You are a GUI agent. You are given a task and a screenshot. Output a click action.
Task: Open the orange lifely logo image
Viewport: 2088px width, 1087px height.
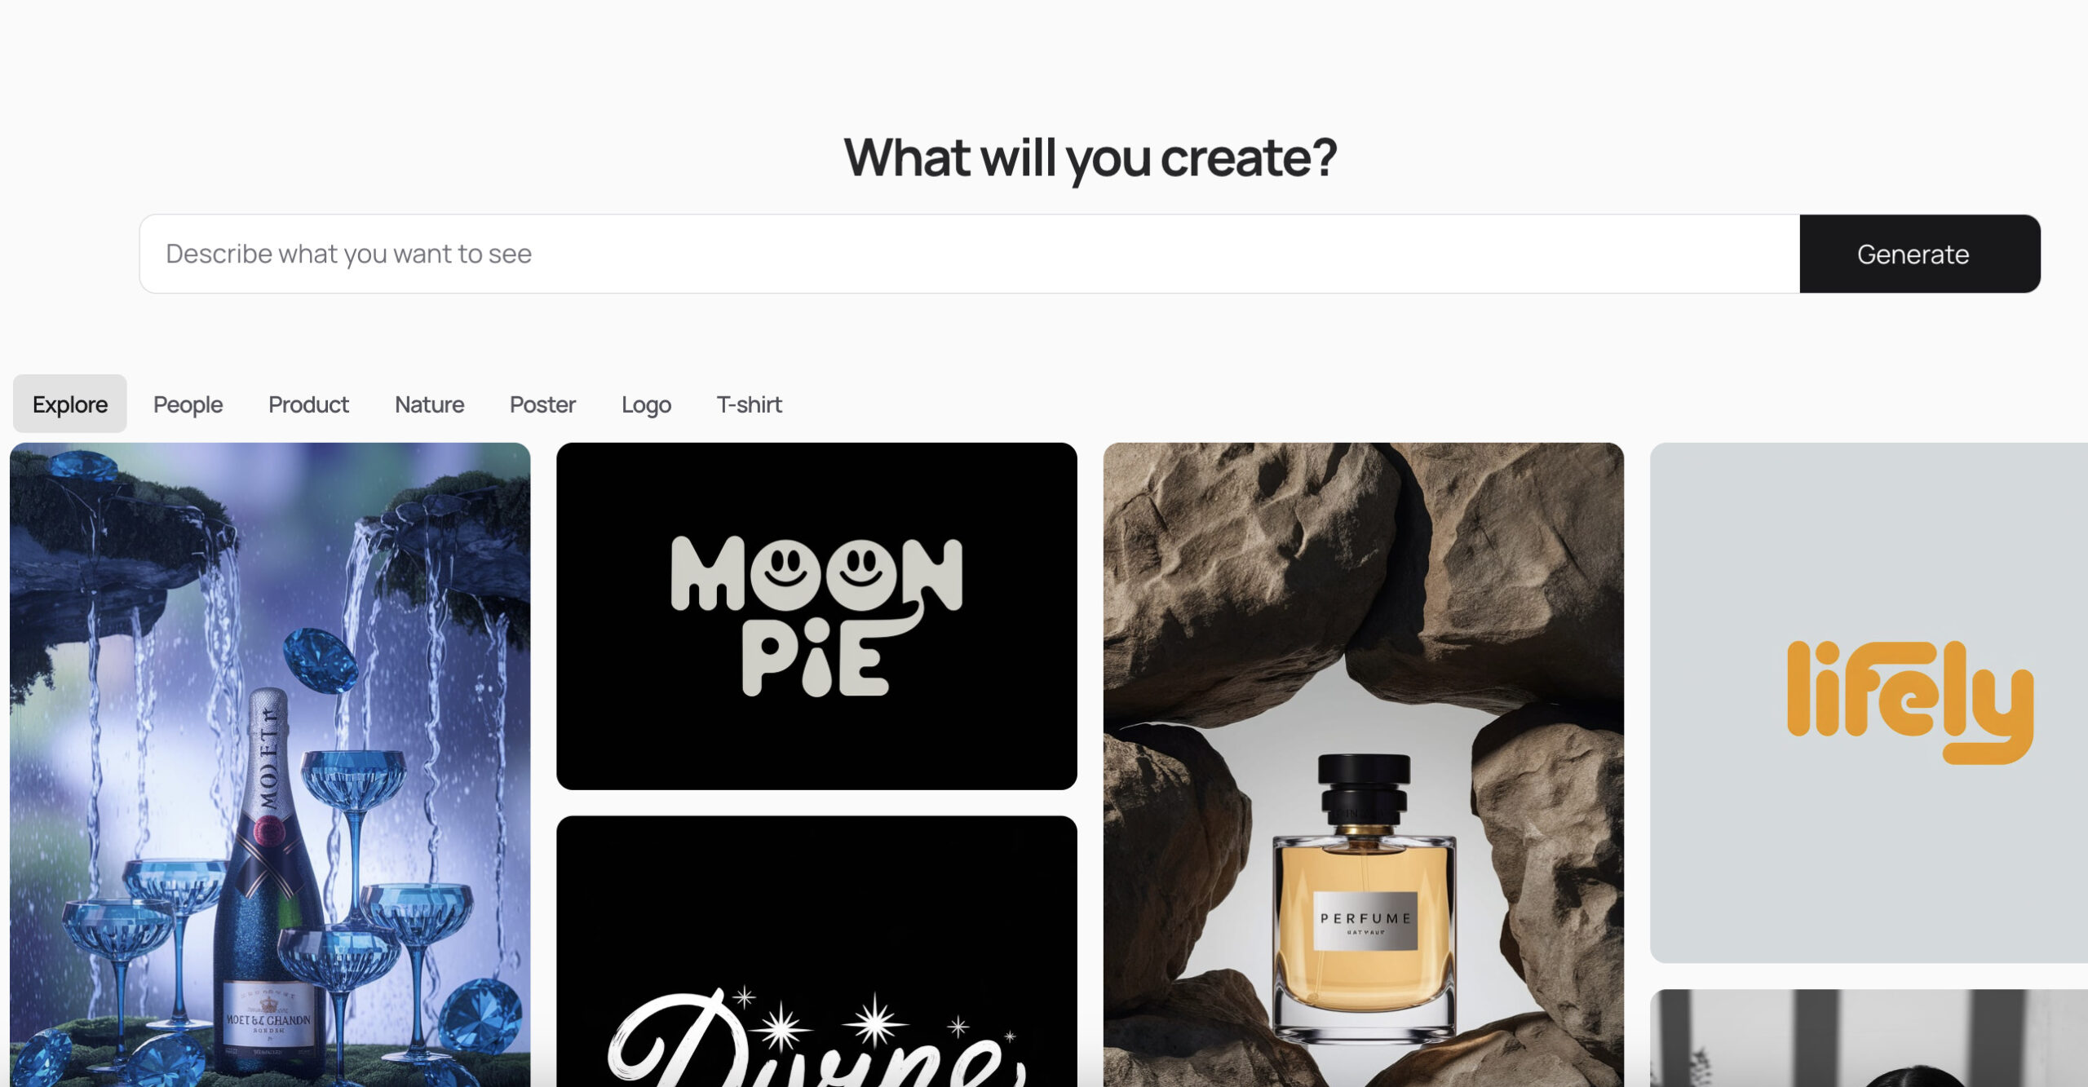pos(1869,702)
